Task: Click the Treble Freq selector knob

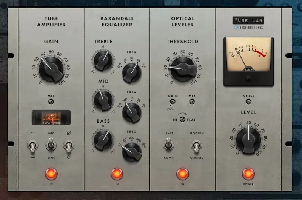Action: click(130, 71)
